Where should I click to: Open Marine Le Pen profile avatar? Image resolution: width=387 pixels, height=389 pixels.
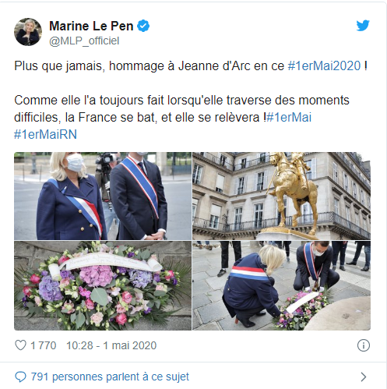[28, 32]
